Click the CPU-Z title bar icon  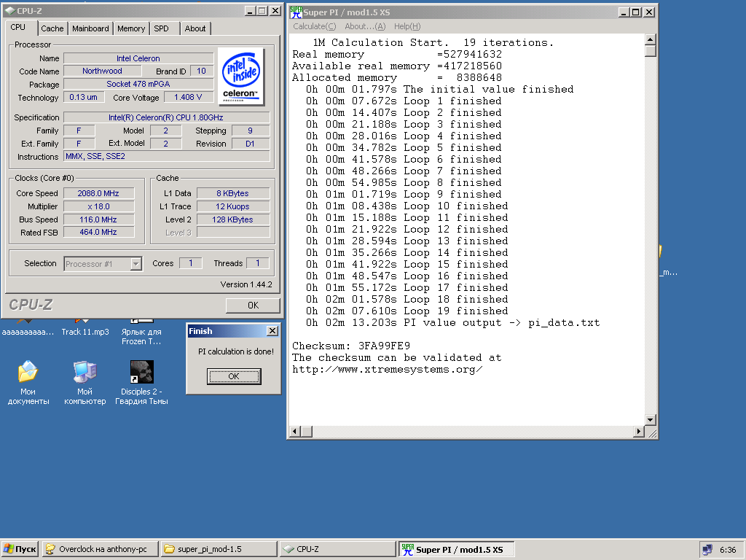(x=9, y=10)
